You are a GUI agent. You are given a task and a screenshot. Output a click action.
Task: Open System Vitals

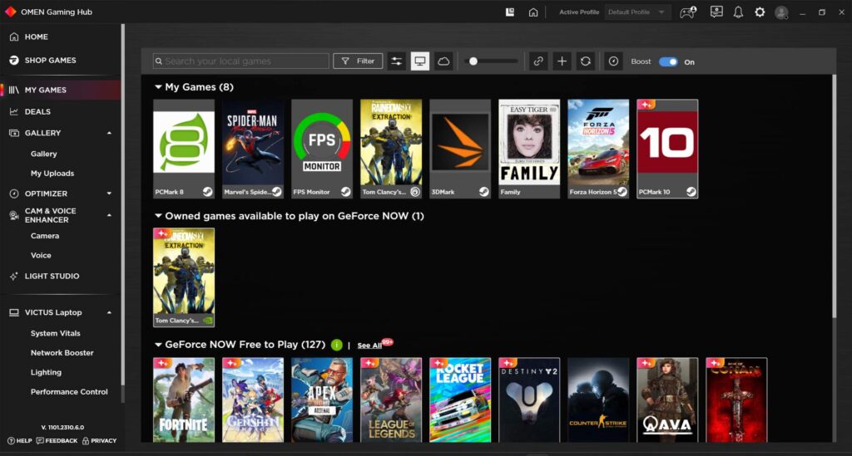click(x=56, y=333)
